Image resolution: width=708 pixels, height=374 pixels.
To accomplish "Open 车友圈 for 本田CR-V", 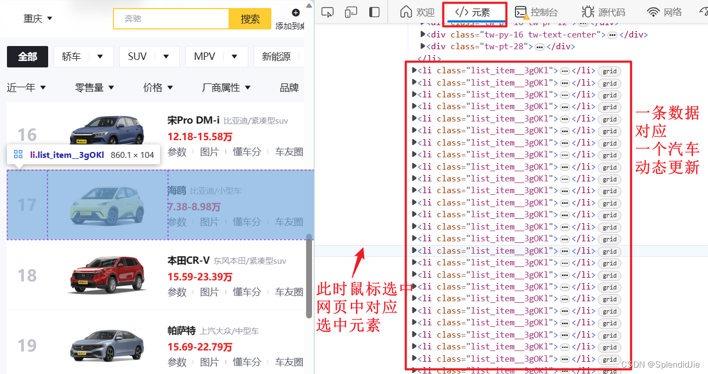I will [290, 292].
